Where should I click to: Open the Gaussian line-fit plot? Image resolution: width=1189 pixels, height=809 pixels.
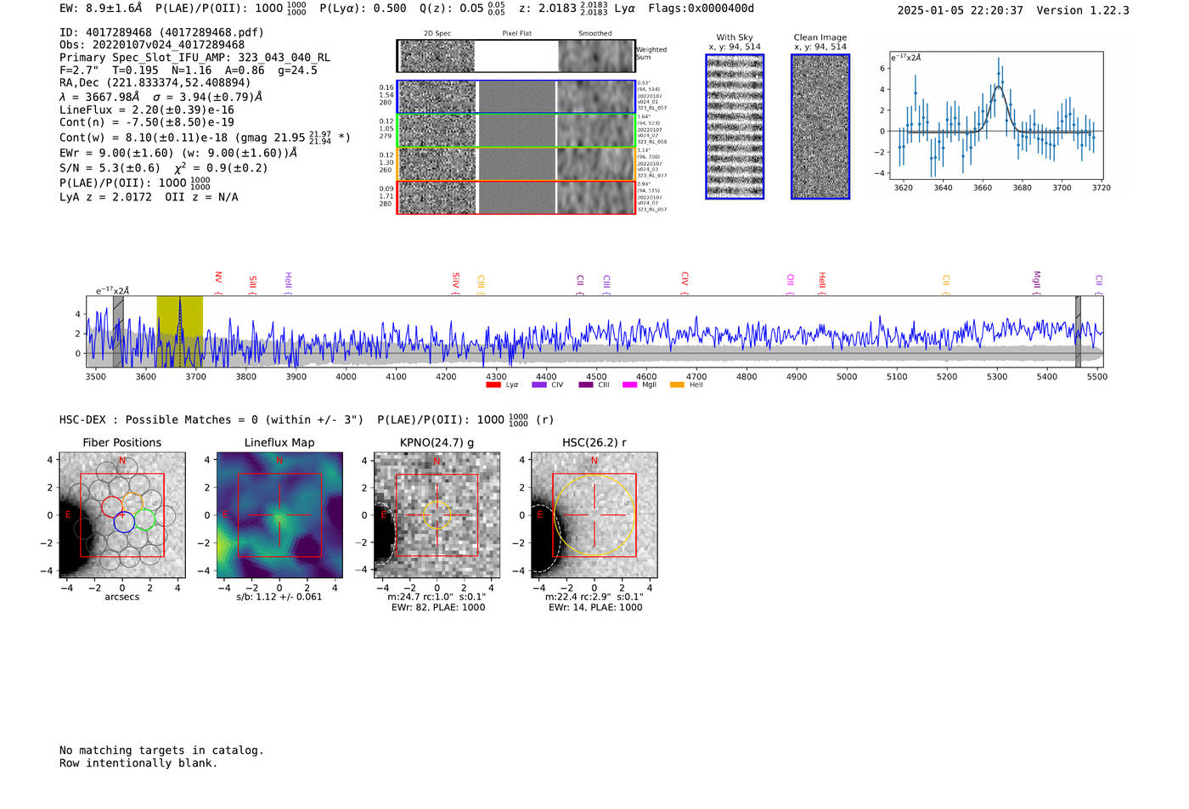[995, 115]
